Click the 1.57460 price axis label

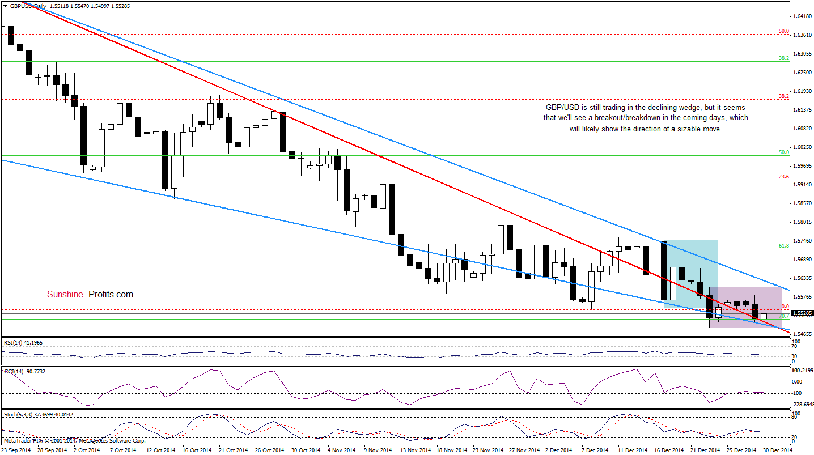[x=802, y=241]
